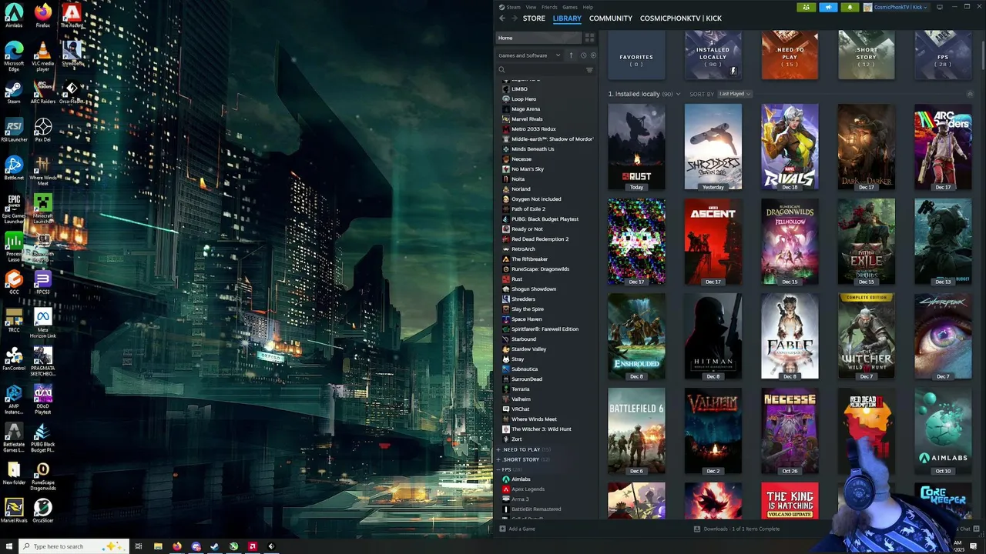Select the FanControl desktop icon
Viewport: 986px width, 554px height.
(x=14, y=358)
